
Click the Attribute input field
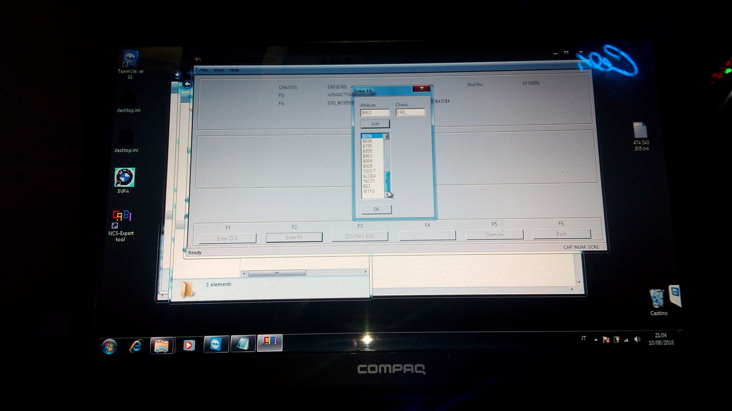tap(375, 112)
